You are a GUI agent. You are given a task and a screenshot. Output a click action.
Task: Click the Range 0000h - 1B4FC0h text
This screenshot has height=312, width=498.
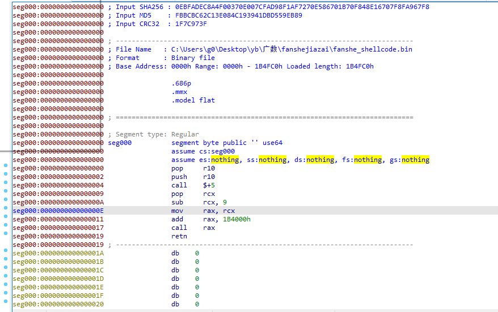point(239,67)
